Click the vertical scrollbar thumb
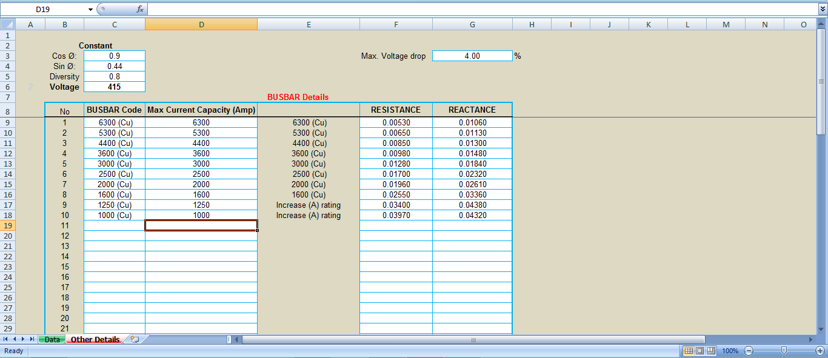828x358 pixels. click(x=822, y=81)
